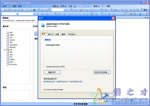Open the dropdown arrow beside the green globe icon
This screenshot has height=106, width=150.
(142, 14)
